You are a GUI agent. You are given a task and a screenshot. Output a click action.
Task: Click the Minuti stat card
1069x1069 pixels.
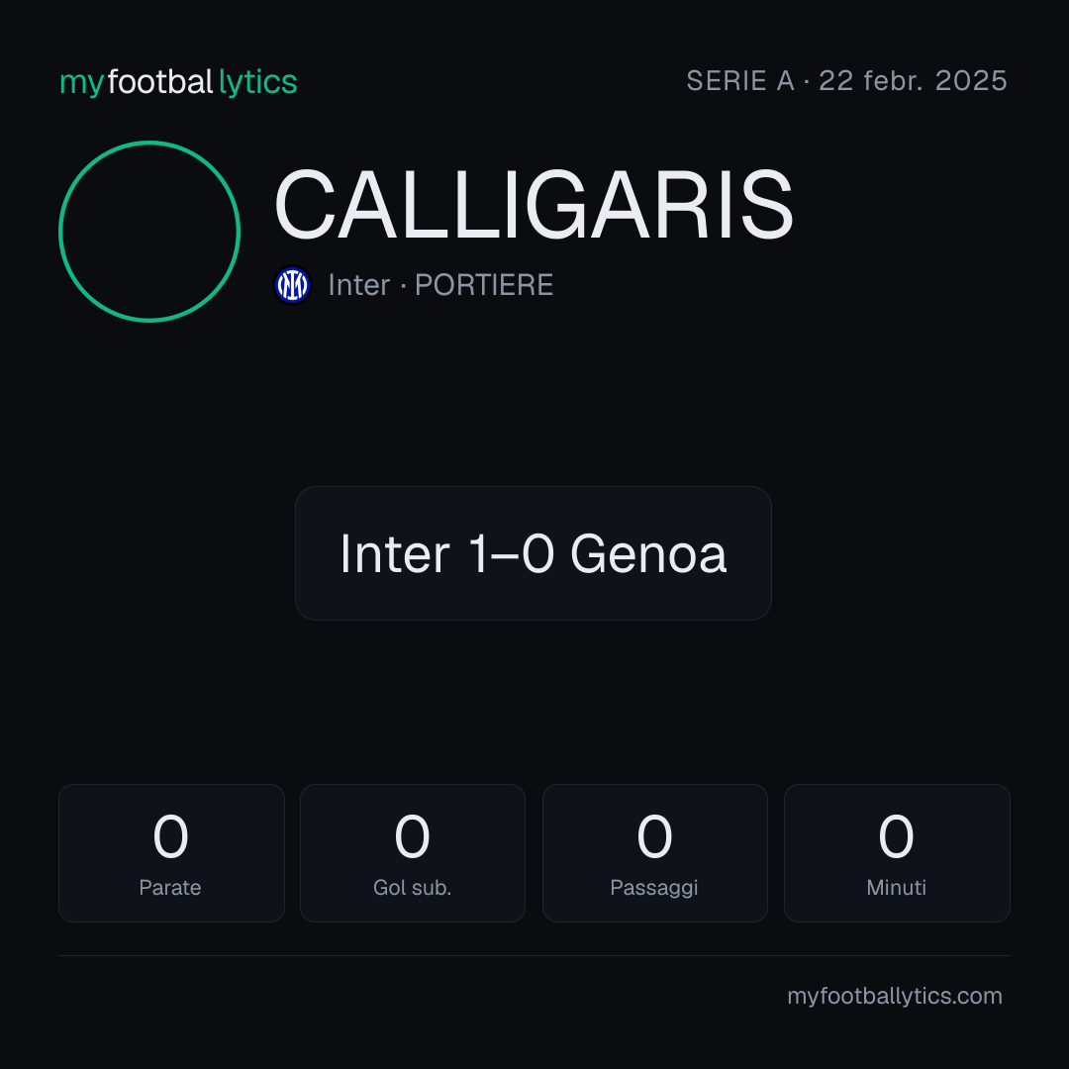coord(897,853)
